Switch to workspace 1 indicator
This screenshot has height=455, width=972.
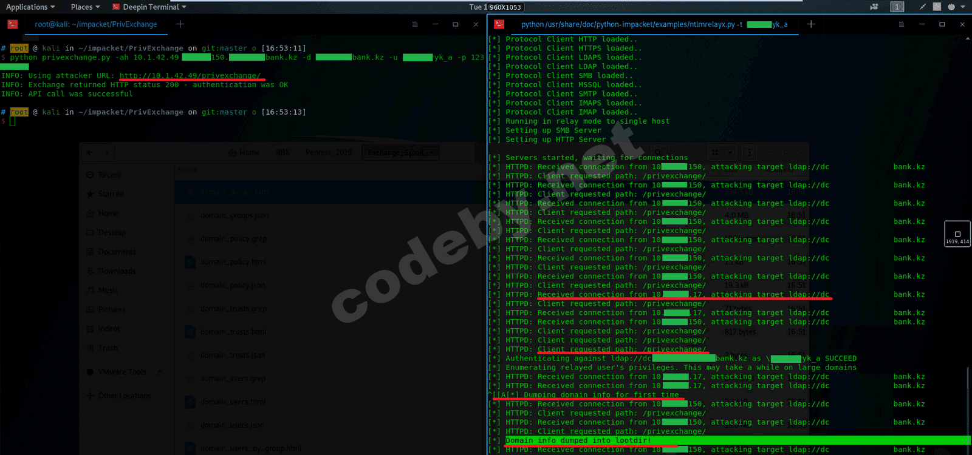(897, 7)
